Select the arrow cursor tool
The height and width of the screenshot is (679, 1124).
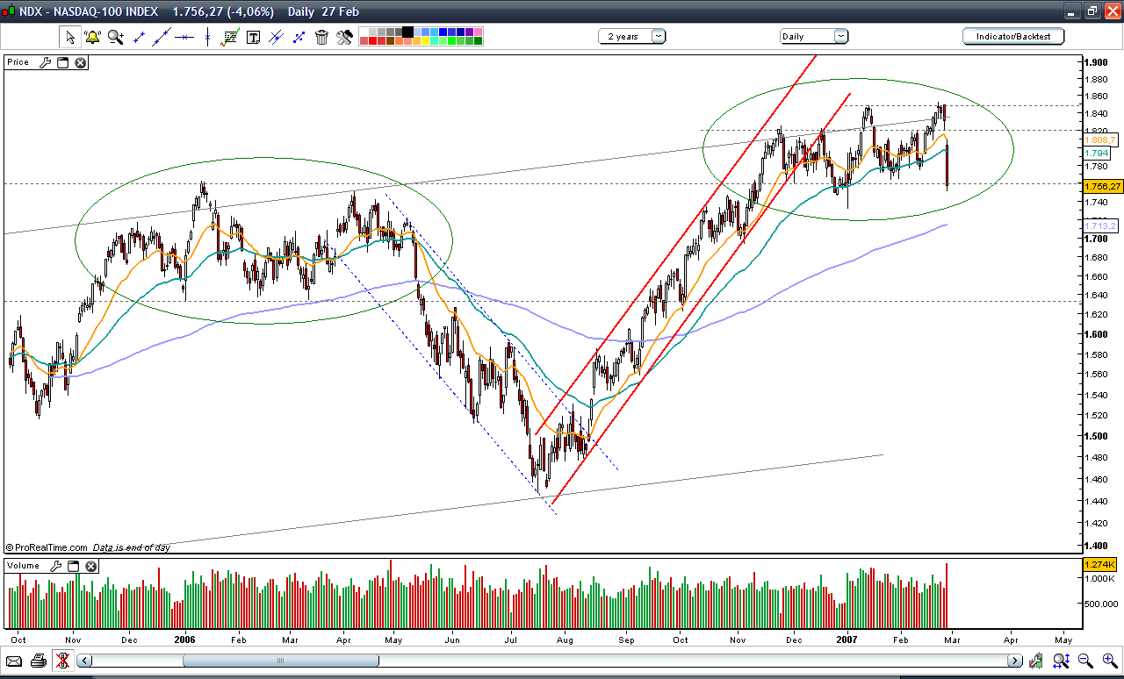[x=69, y=37]
